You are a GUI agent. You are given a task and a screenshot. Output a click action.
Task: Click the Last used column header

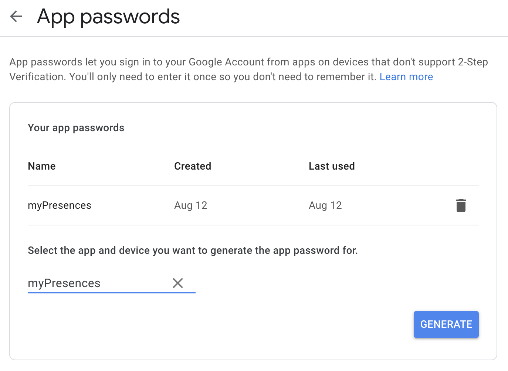[x=332, y=166]
